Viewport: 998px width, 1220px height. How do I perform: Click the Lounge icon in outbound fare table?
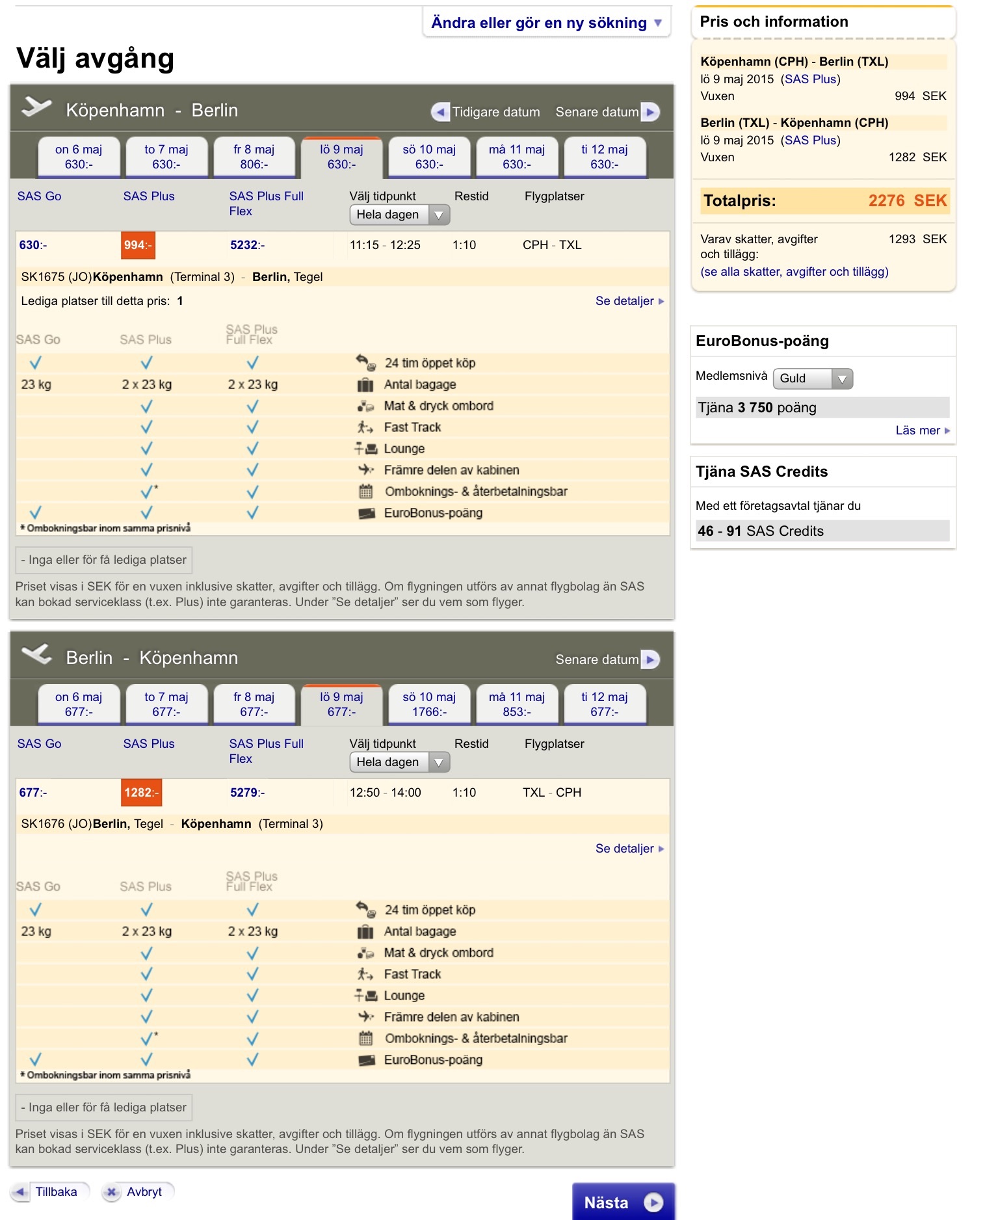point(366,449)
